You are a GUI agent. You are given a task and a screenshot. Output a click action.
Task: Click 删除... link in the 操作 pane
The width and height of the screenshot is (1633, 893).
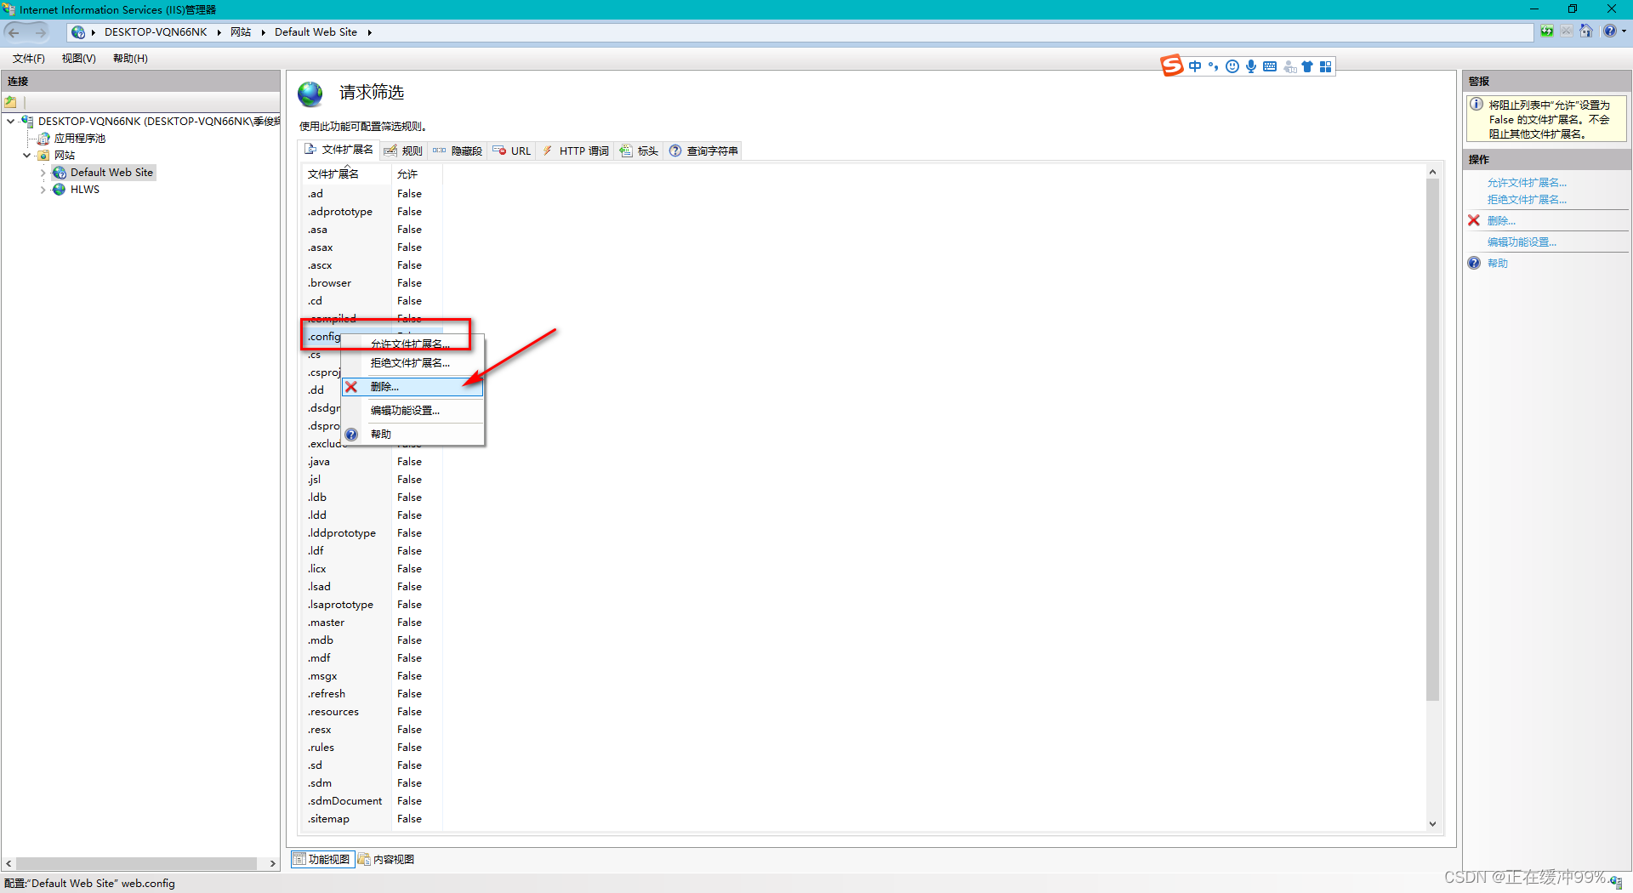click(x=1501, y=221)
